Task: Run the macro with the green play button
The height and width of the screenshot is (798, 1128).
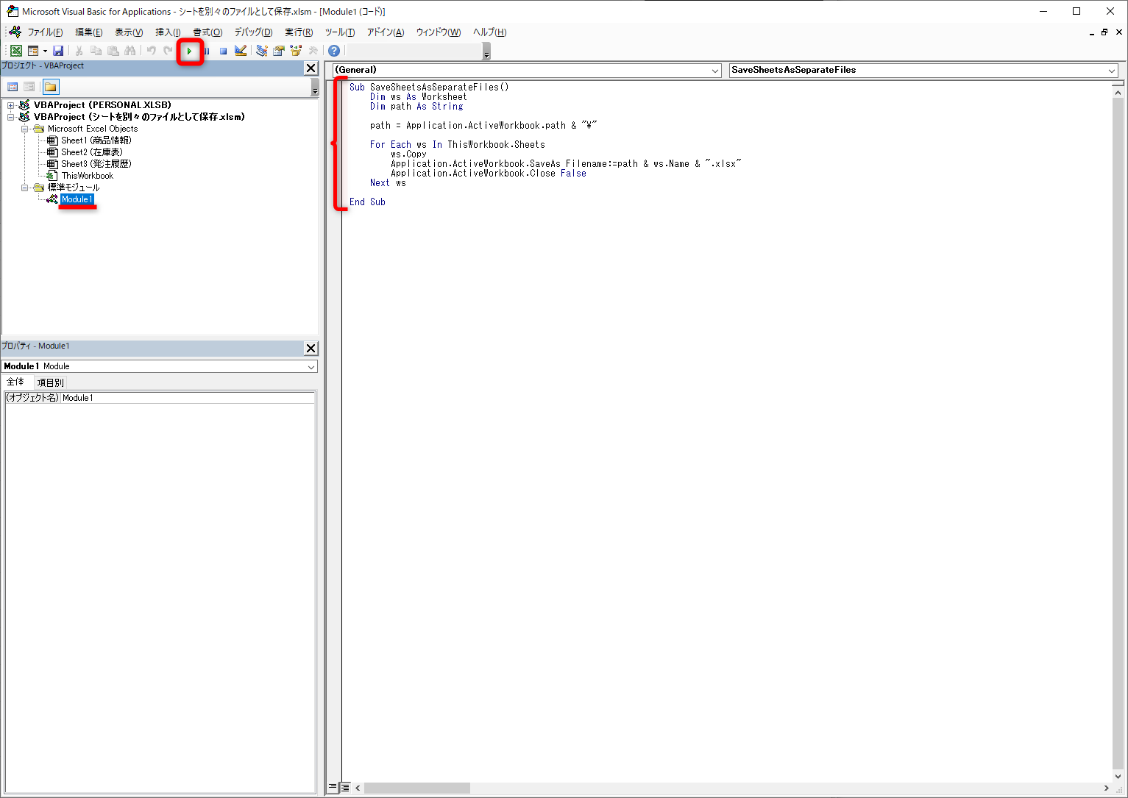Action: point(189,51)
